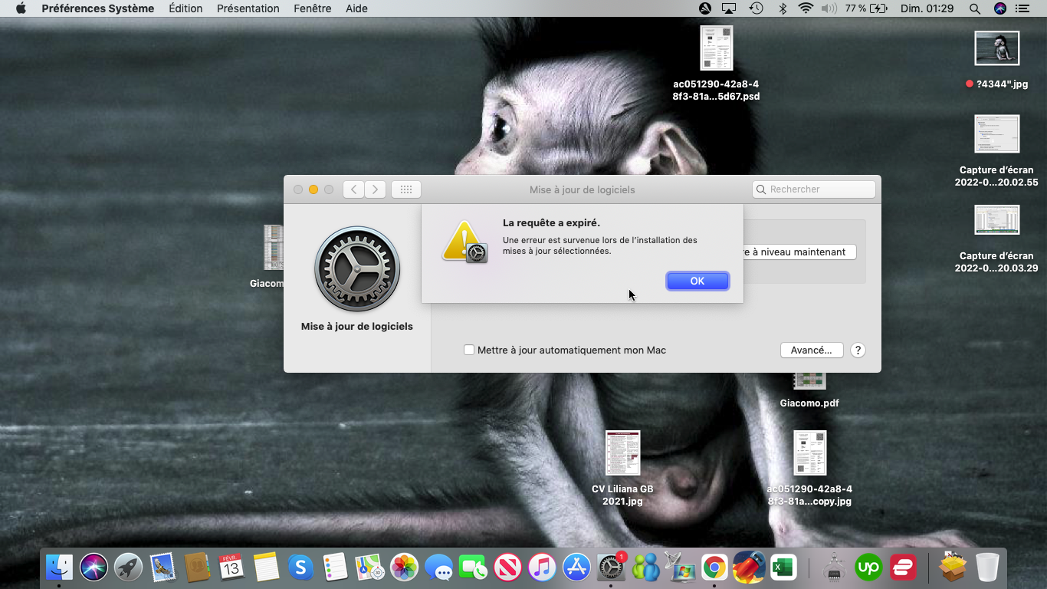Open the Édition menu
Screen dimensions: 1047x589
pyautogui.click(x=185, y=8)
